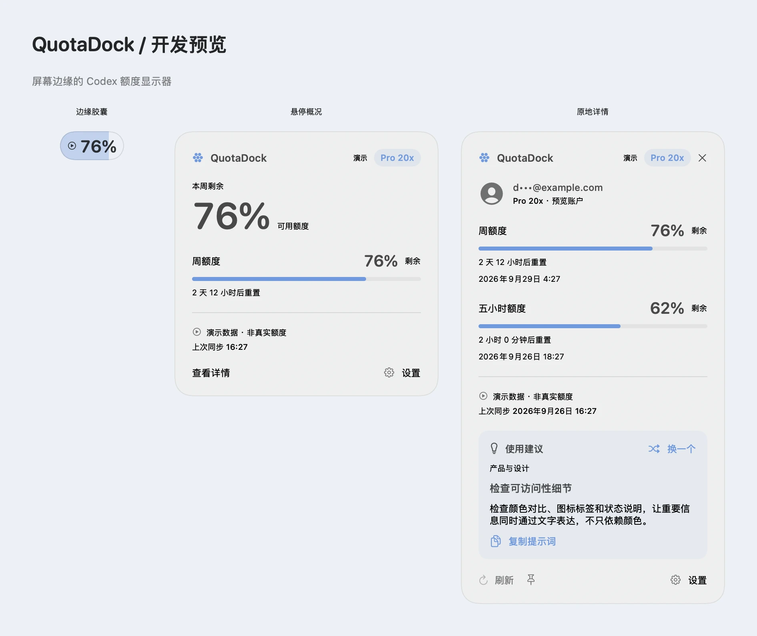
Task: Click the text 上次同步 16:27
Action: 220,347
